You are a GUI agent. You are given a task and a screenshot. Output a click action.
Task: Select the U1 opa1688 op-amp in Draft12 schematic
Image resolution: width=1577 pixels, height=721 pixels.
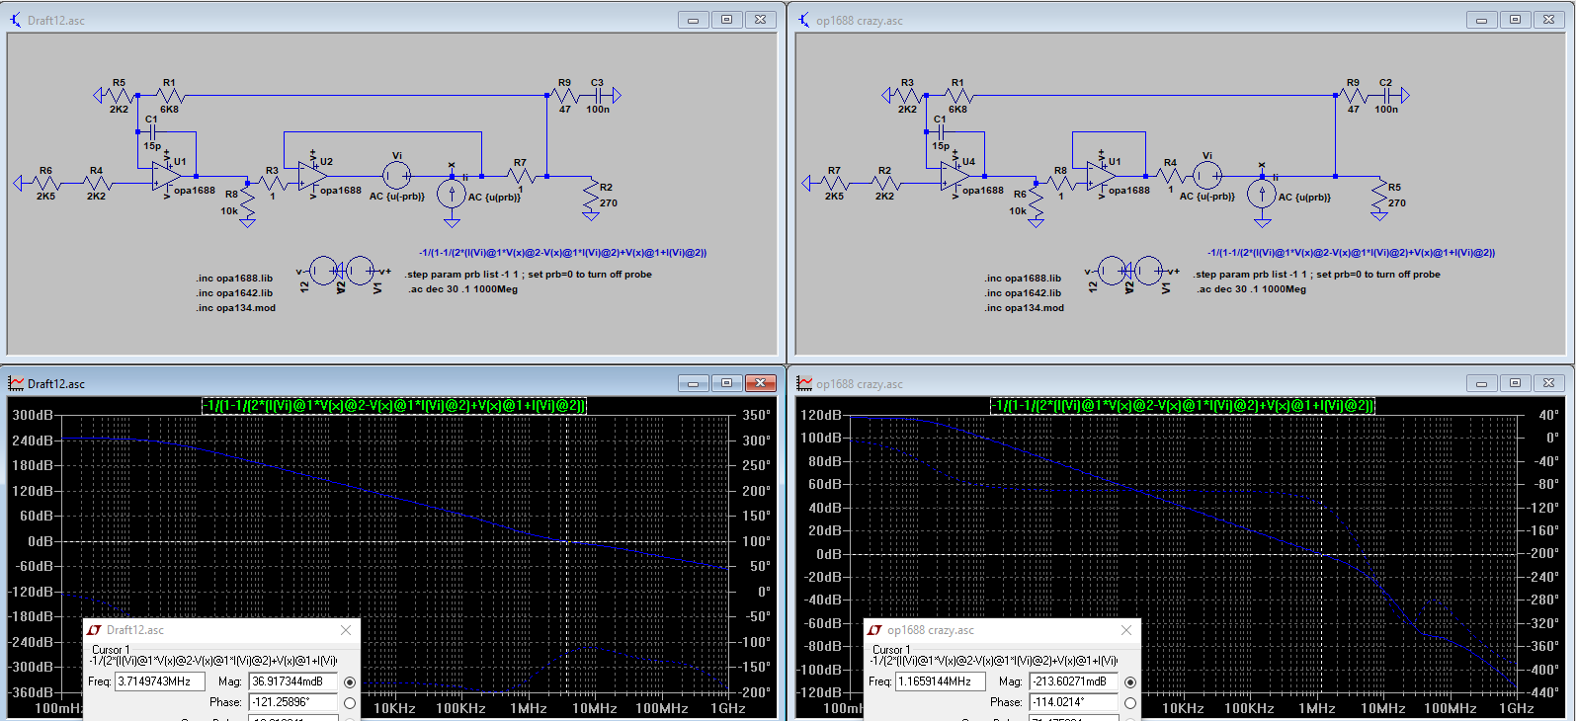(x=166, y=175)
